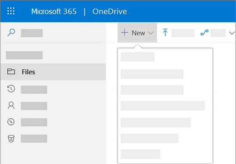Screen dimensions: 236x164
Task: Collapse the New dropdown chevron
Action: pyautogui.click(x=151, y=33)
